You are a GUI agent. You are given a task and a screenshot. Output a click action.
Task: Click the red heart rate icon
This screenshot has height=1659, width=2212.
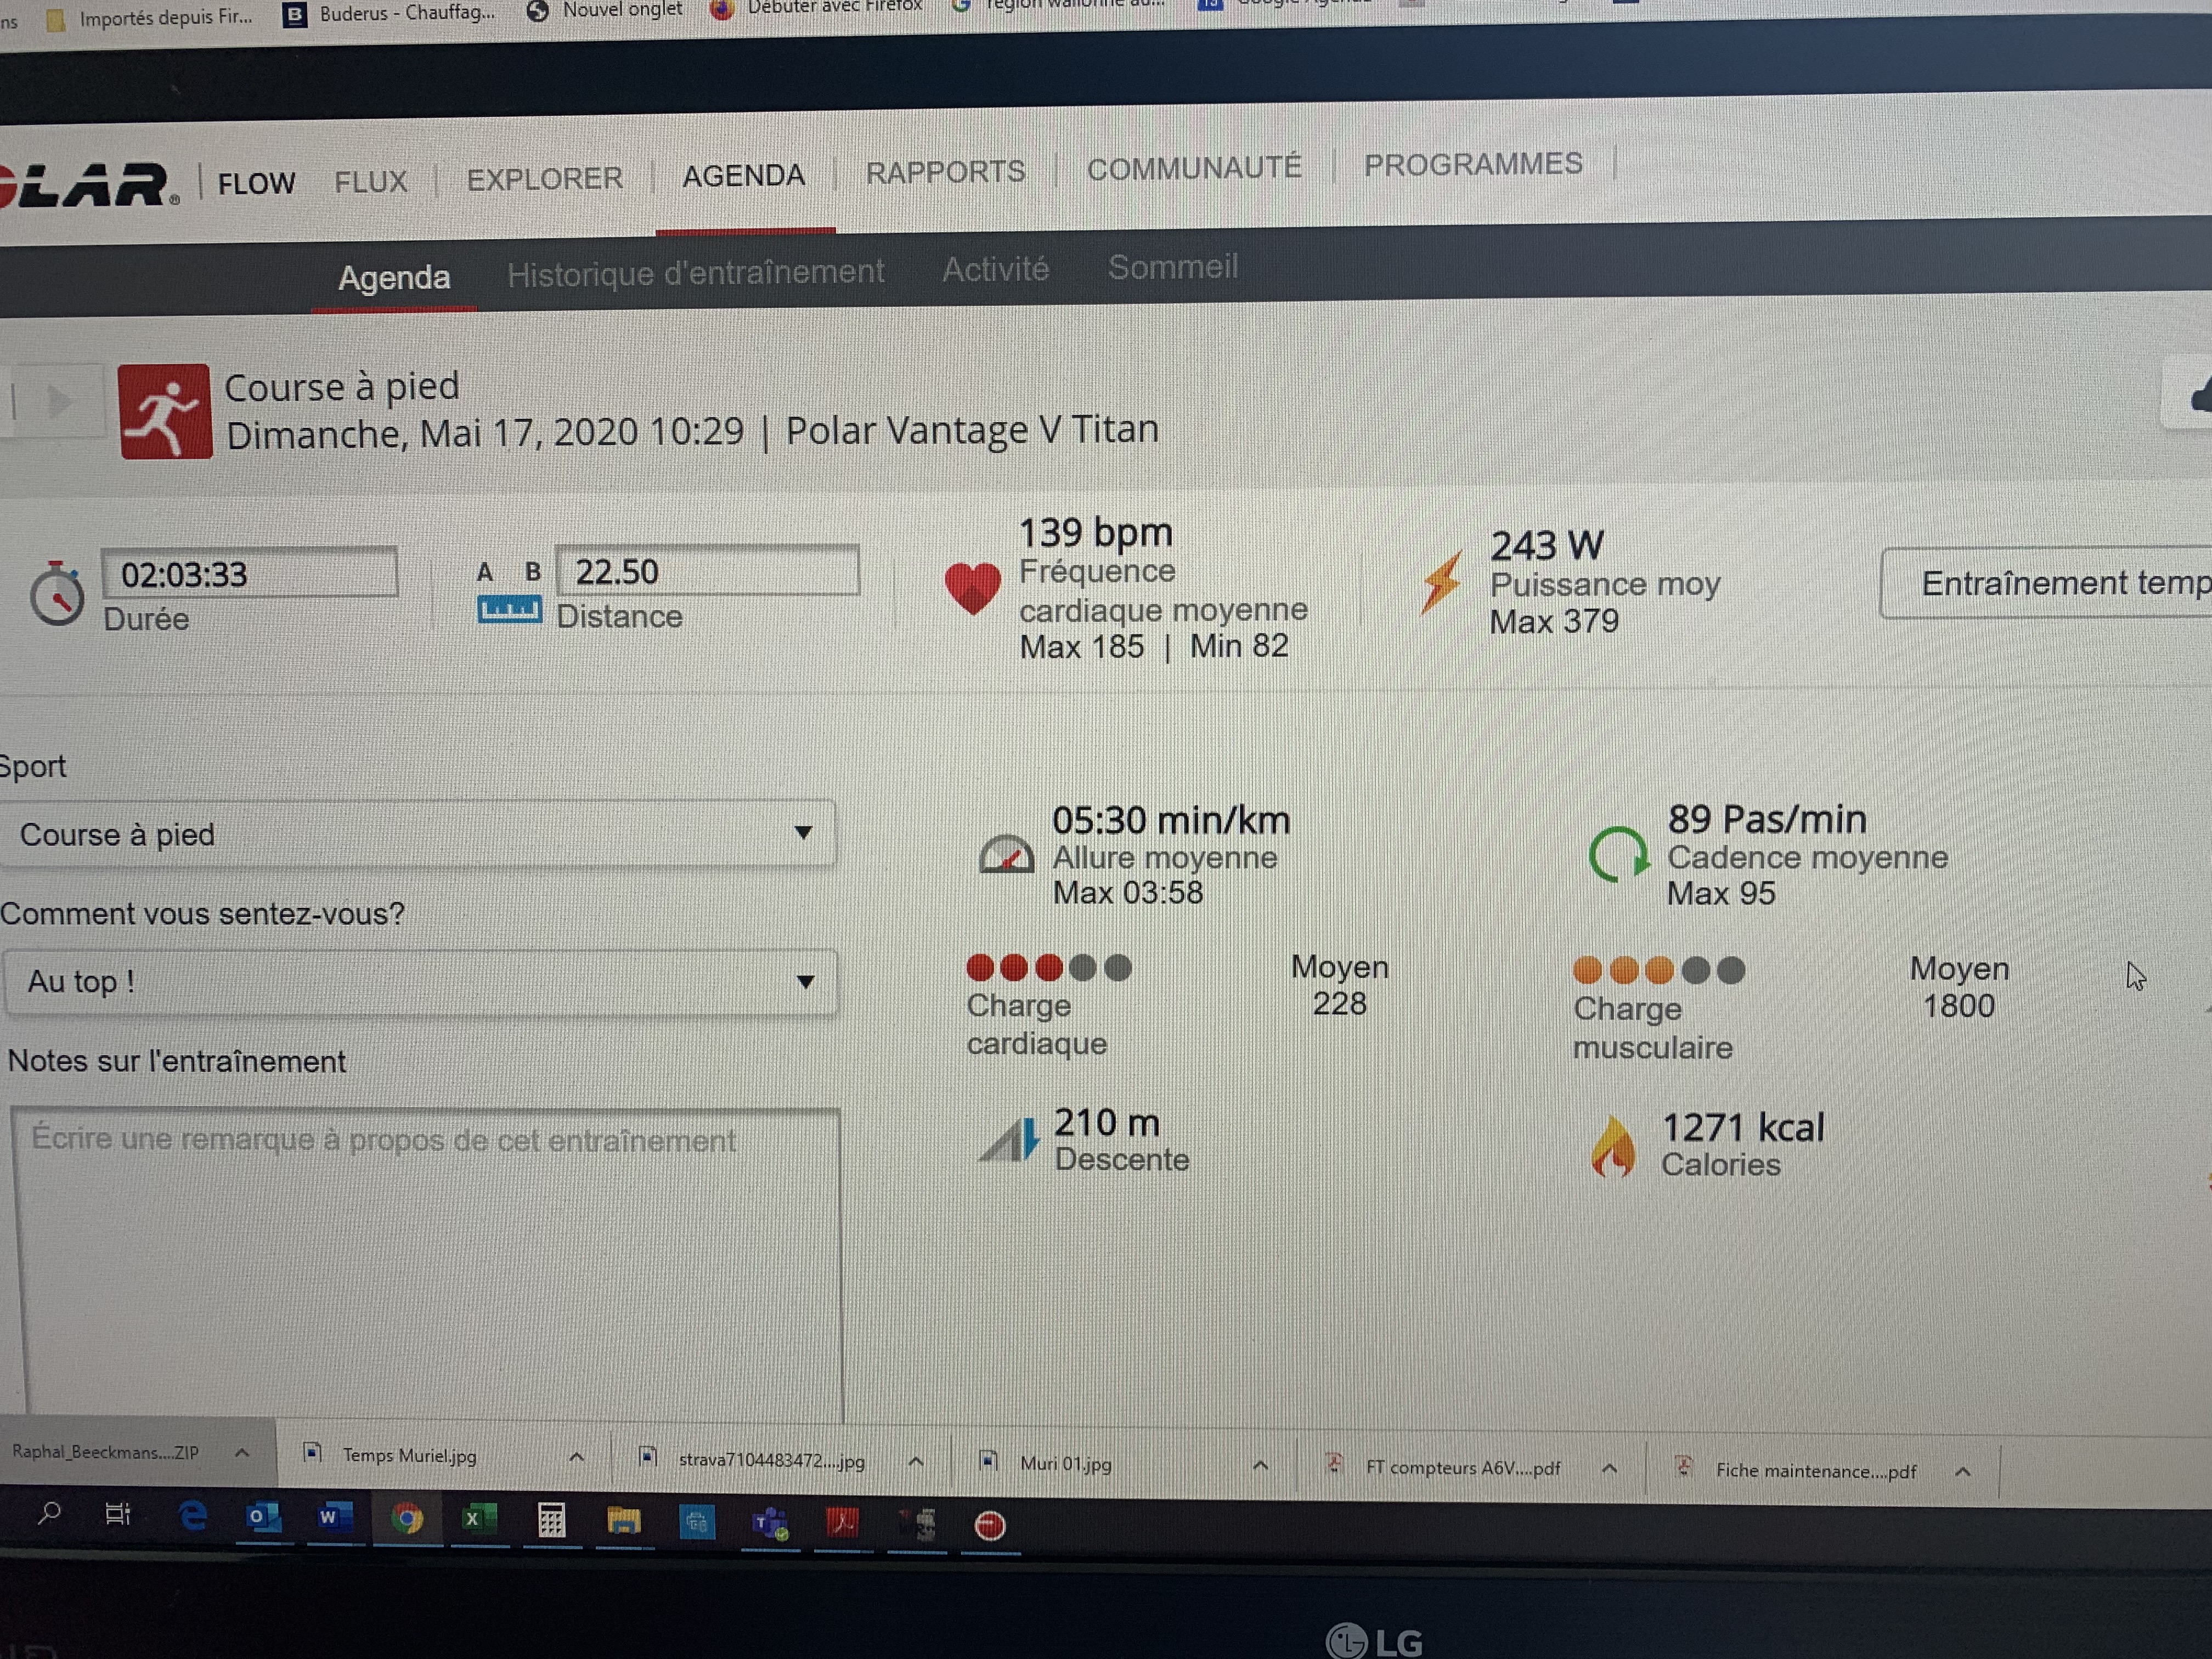tap(972, 587)
